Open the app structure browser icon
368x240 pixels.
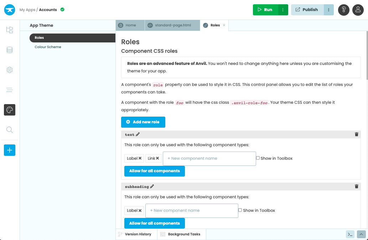[x=10, y=30]
